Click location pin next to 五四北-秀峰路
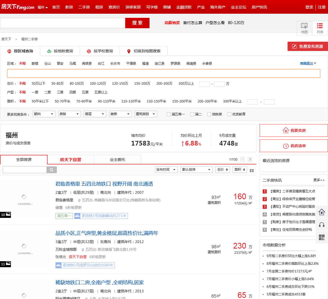The image size is (328, 299). (79, 200)
